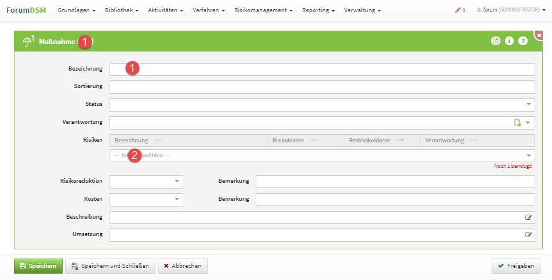Open the Risikoreduktion dropdown

[176, 182]
